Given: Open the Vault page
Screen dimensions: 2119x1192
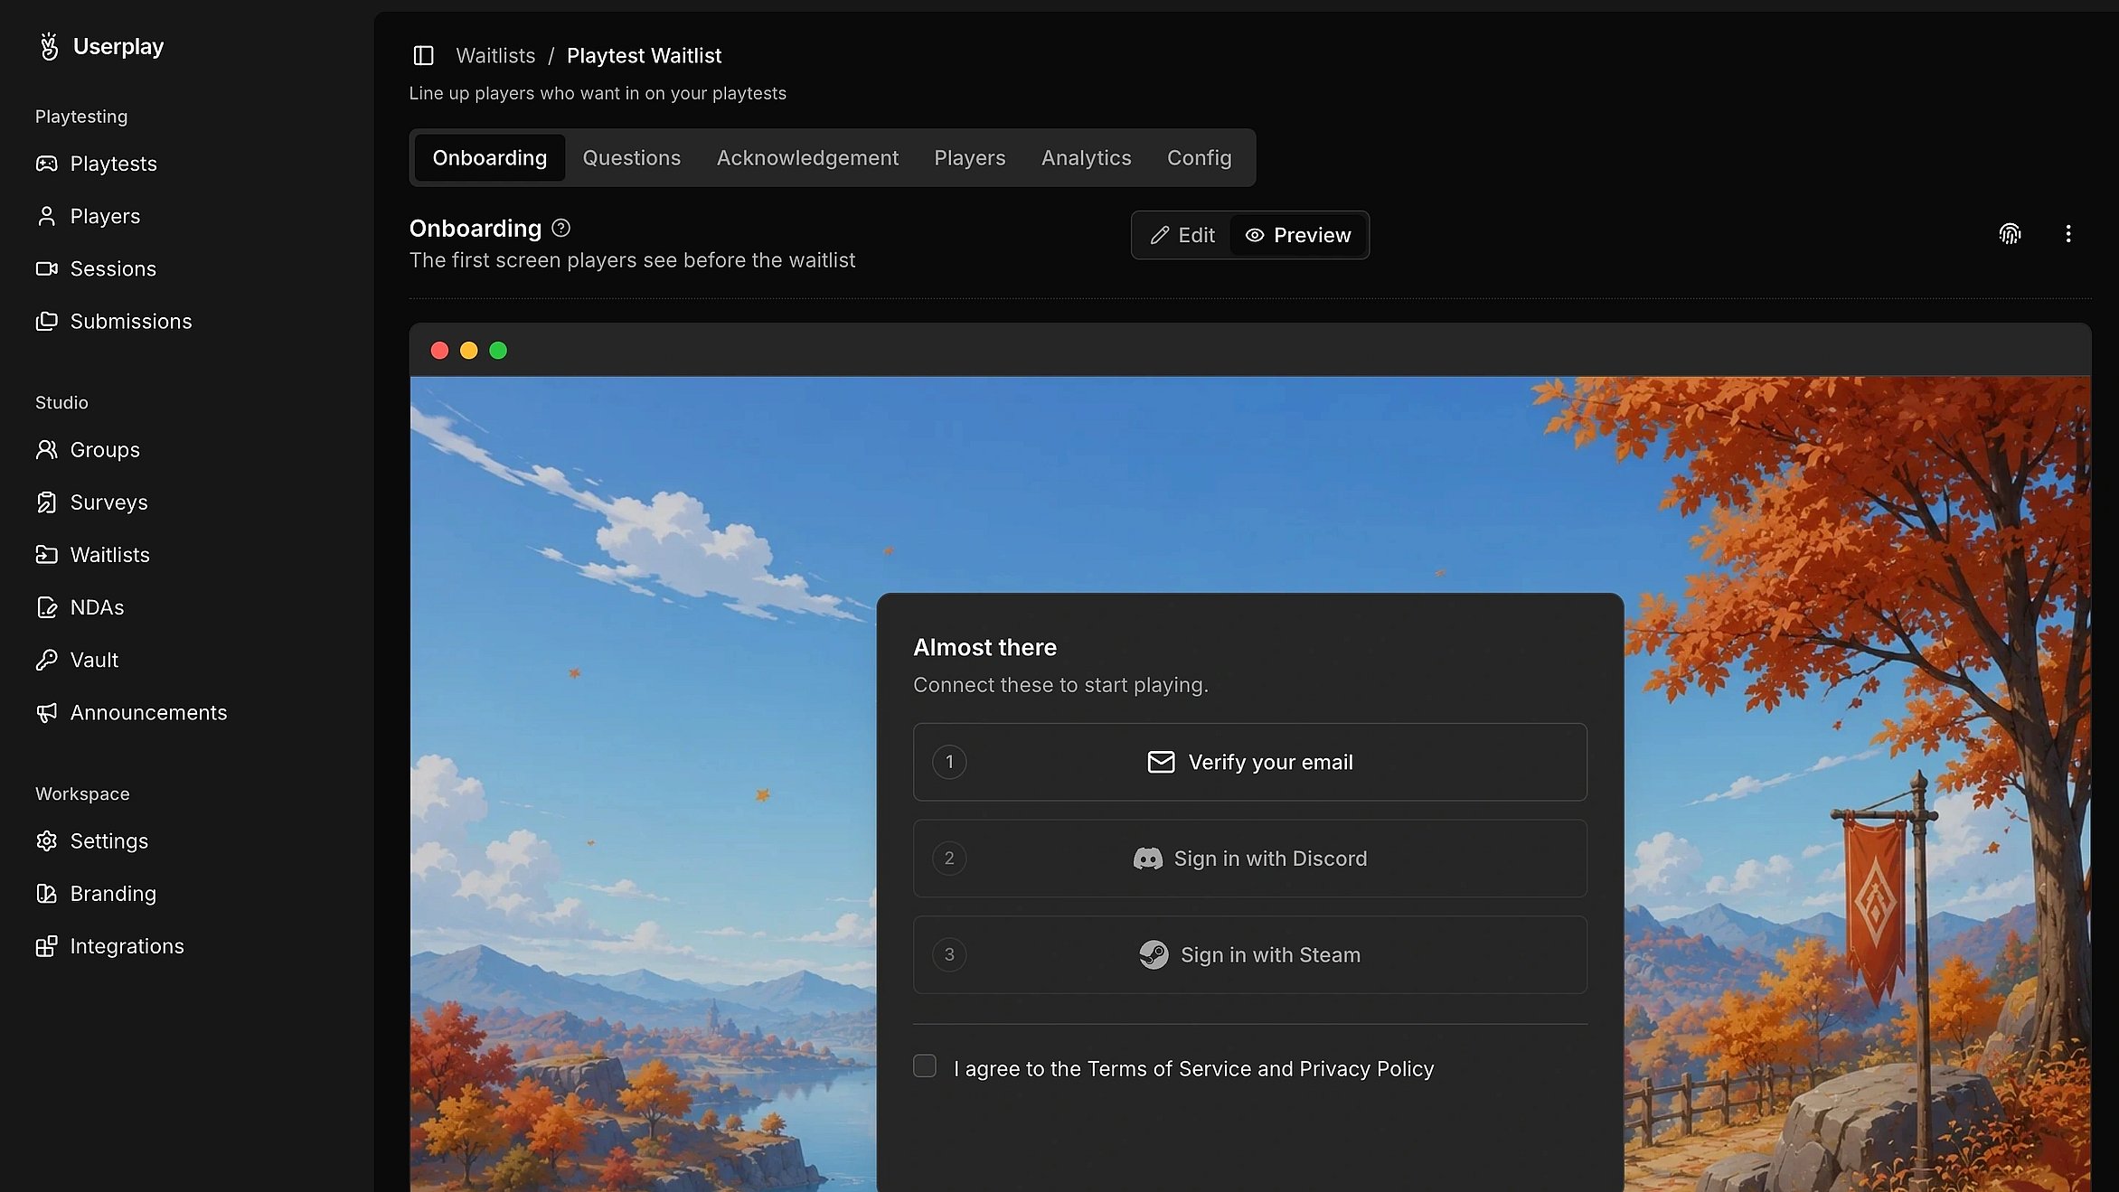Looking at the screenshot, I should tap(77, 660).
